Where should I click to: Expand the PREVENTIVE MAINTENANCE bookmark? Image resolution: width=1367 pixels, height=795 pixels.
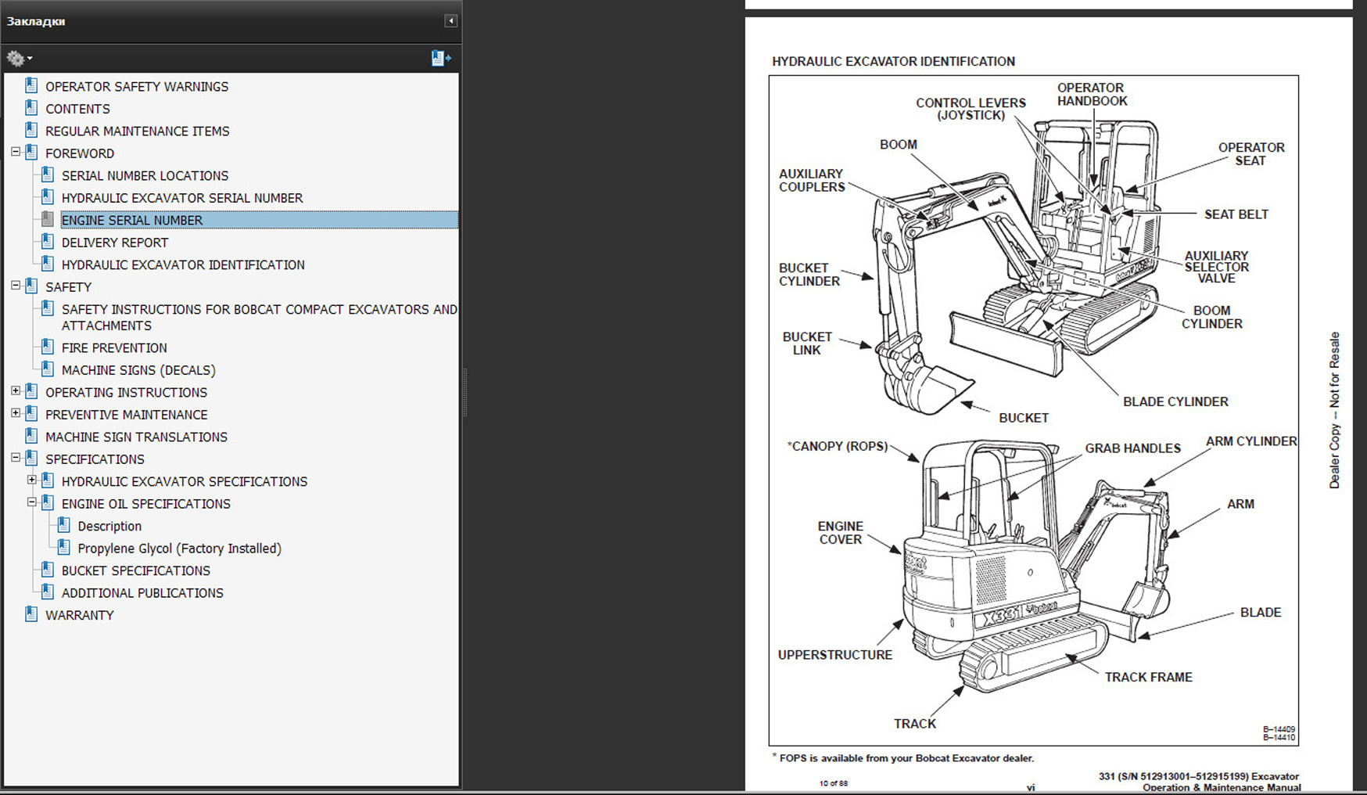point(16,413)
